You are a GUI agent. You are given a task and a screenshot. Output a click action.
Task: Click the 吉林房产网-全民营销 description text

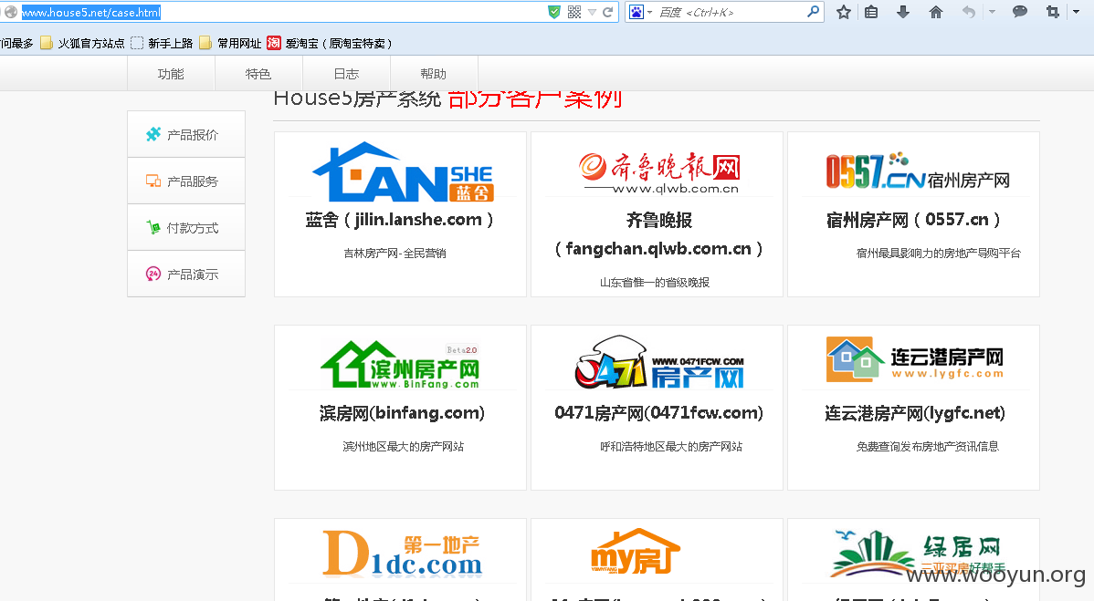[x=394, y=254]
